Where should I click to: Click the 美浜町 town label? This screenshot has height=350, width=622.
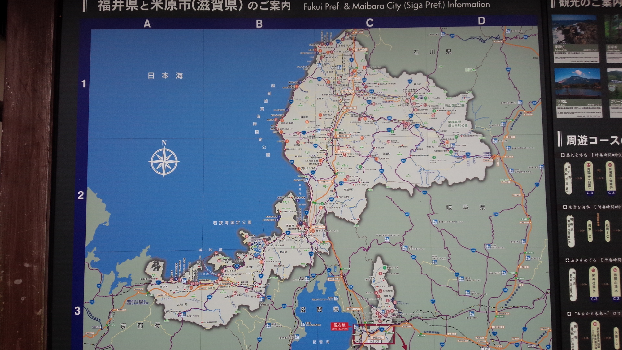click(283, 252)
